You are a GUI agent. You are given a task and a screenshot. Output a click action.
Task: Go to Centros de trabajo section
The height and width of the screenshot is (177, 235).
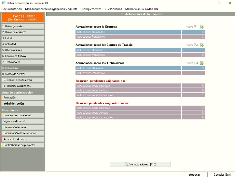tap(22, 56)
